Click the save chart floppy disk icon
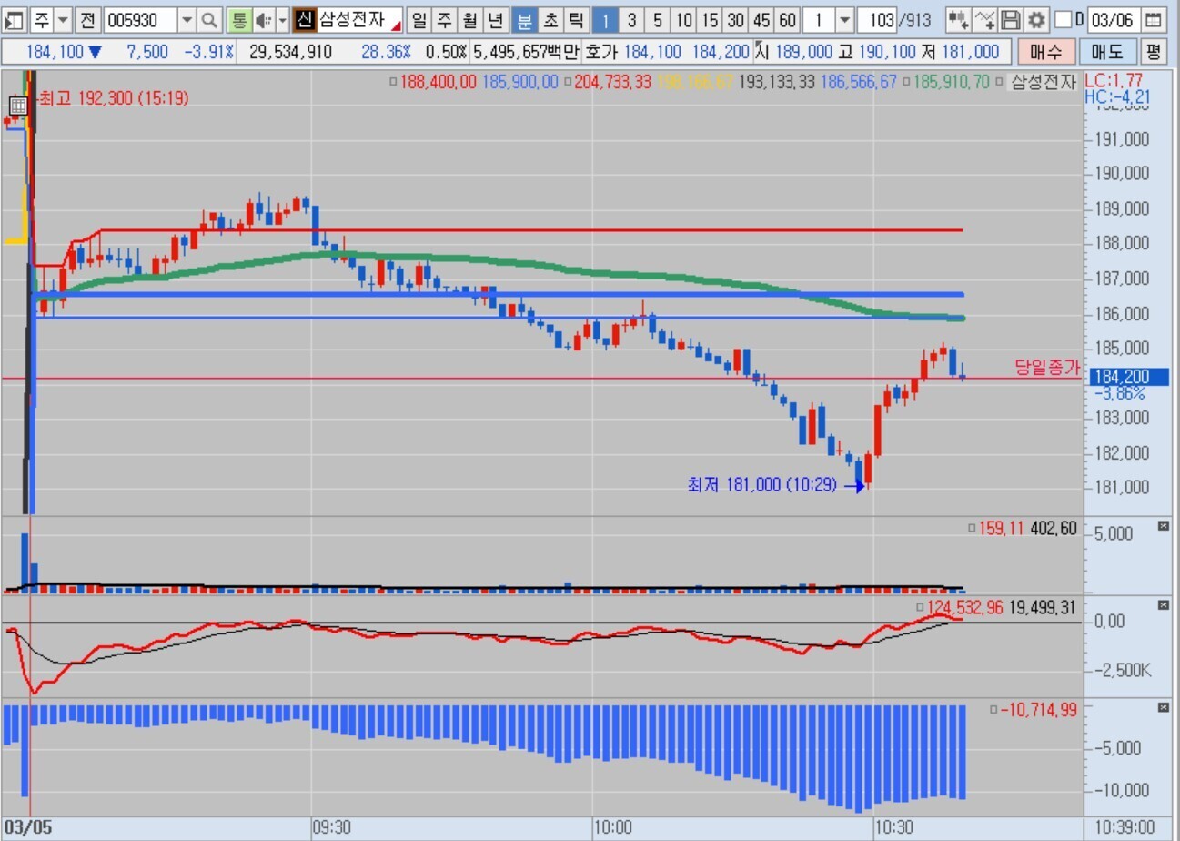The height and width of the screenshot is (841, 1180). coord(1011,20)
